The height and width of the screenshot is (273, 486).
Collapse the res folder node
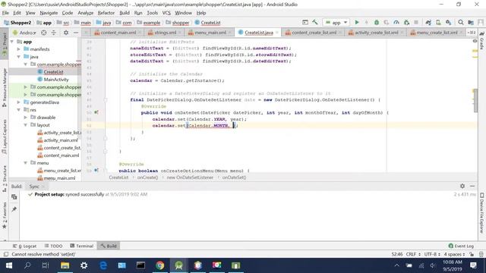click(x=18, y=110)
